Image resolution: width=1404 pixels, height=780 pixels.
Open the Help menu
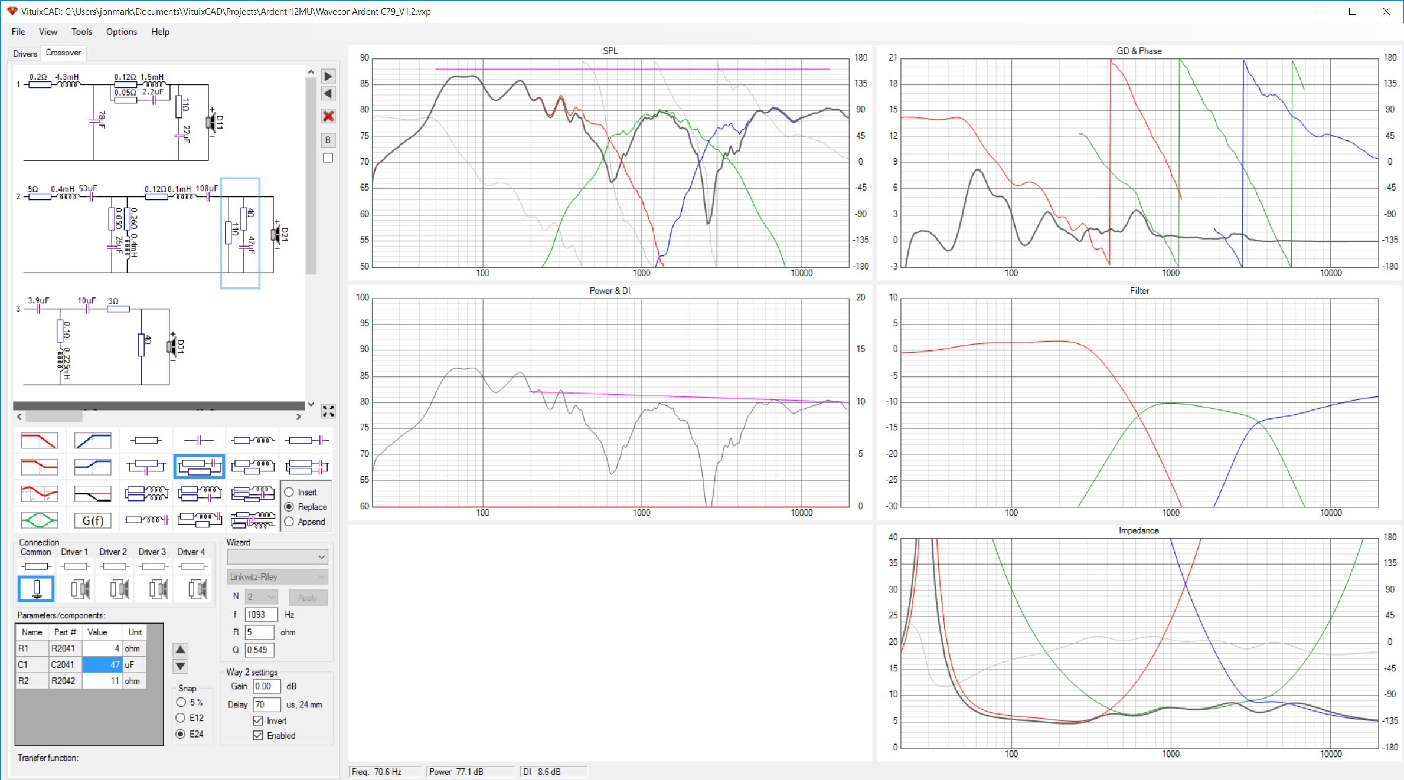pos(160,32)
